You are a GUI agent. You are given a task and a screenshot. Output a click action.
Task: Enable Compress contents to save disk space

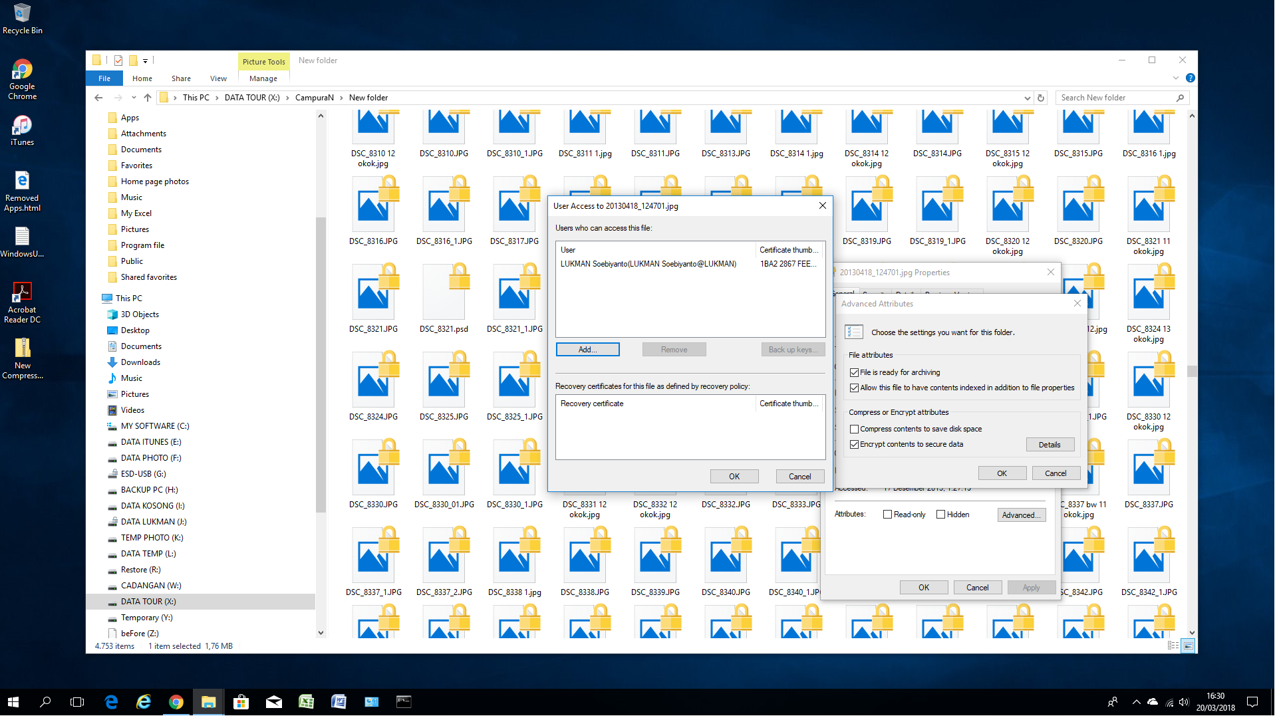pos(855,429)
